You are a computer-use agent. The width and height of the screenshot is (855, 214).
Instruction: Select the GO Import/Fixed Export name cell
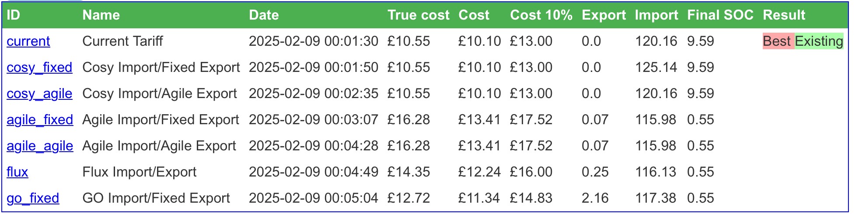coord(156,198)
